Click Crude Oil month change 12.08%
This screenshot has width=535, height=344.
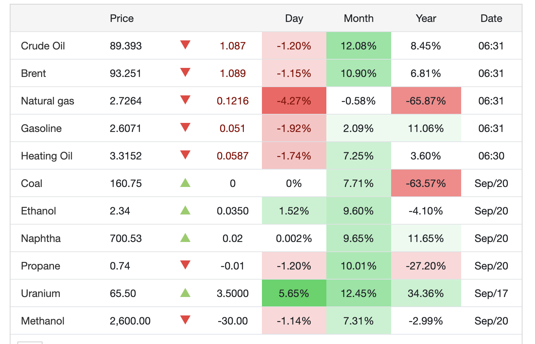[359, 46]
